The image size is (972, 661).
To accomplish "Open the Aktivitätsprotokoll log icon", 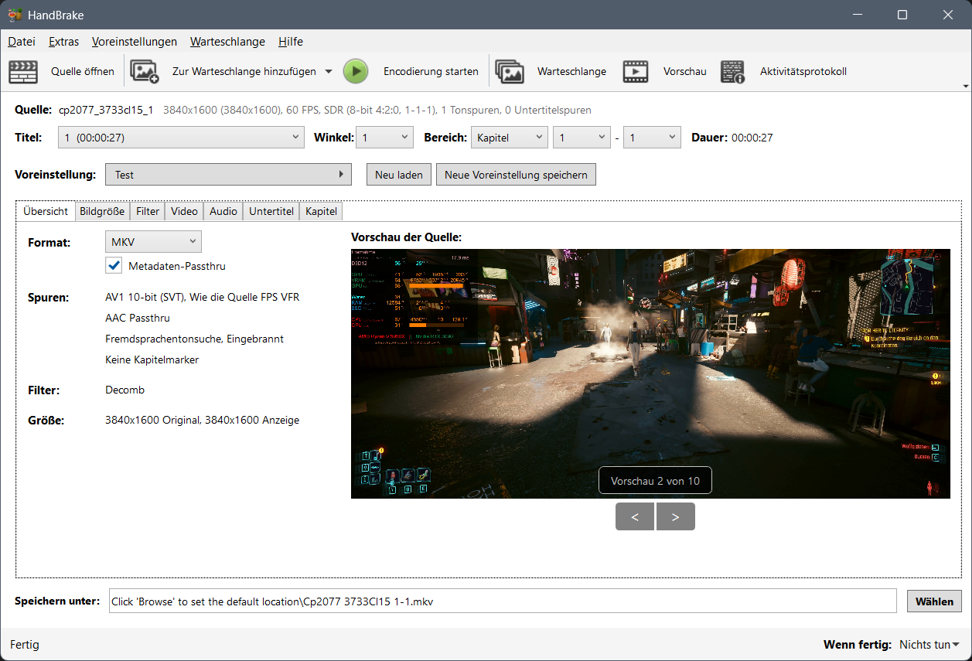I will pyautogui.click(x=732, y=71).
